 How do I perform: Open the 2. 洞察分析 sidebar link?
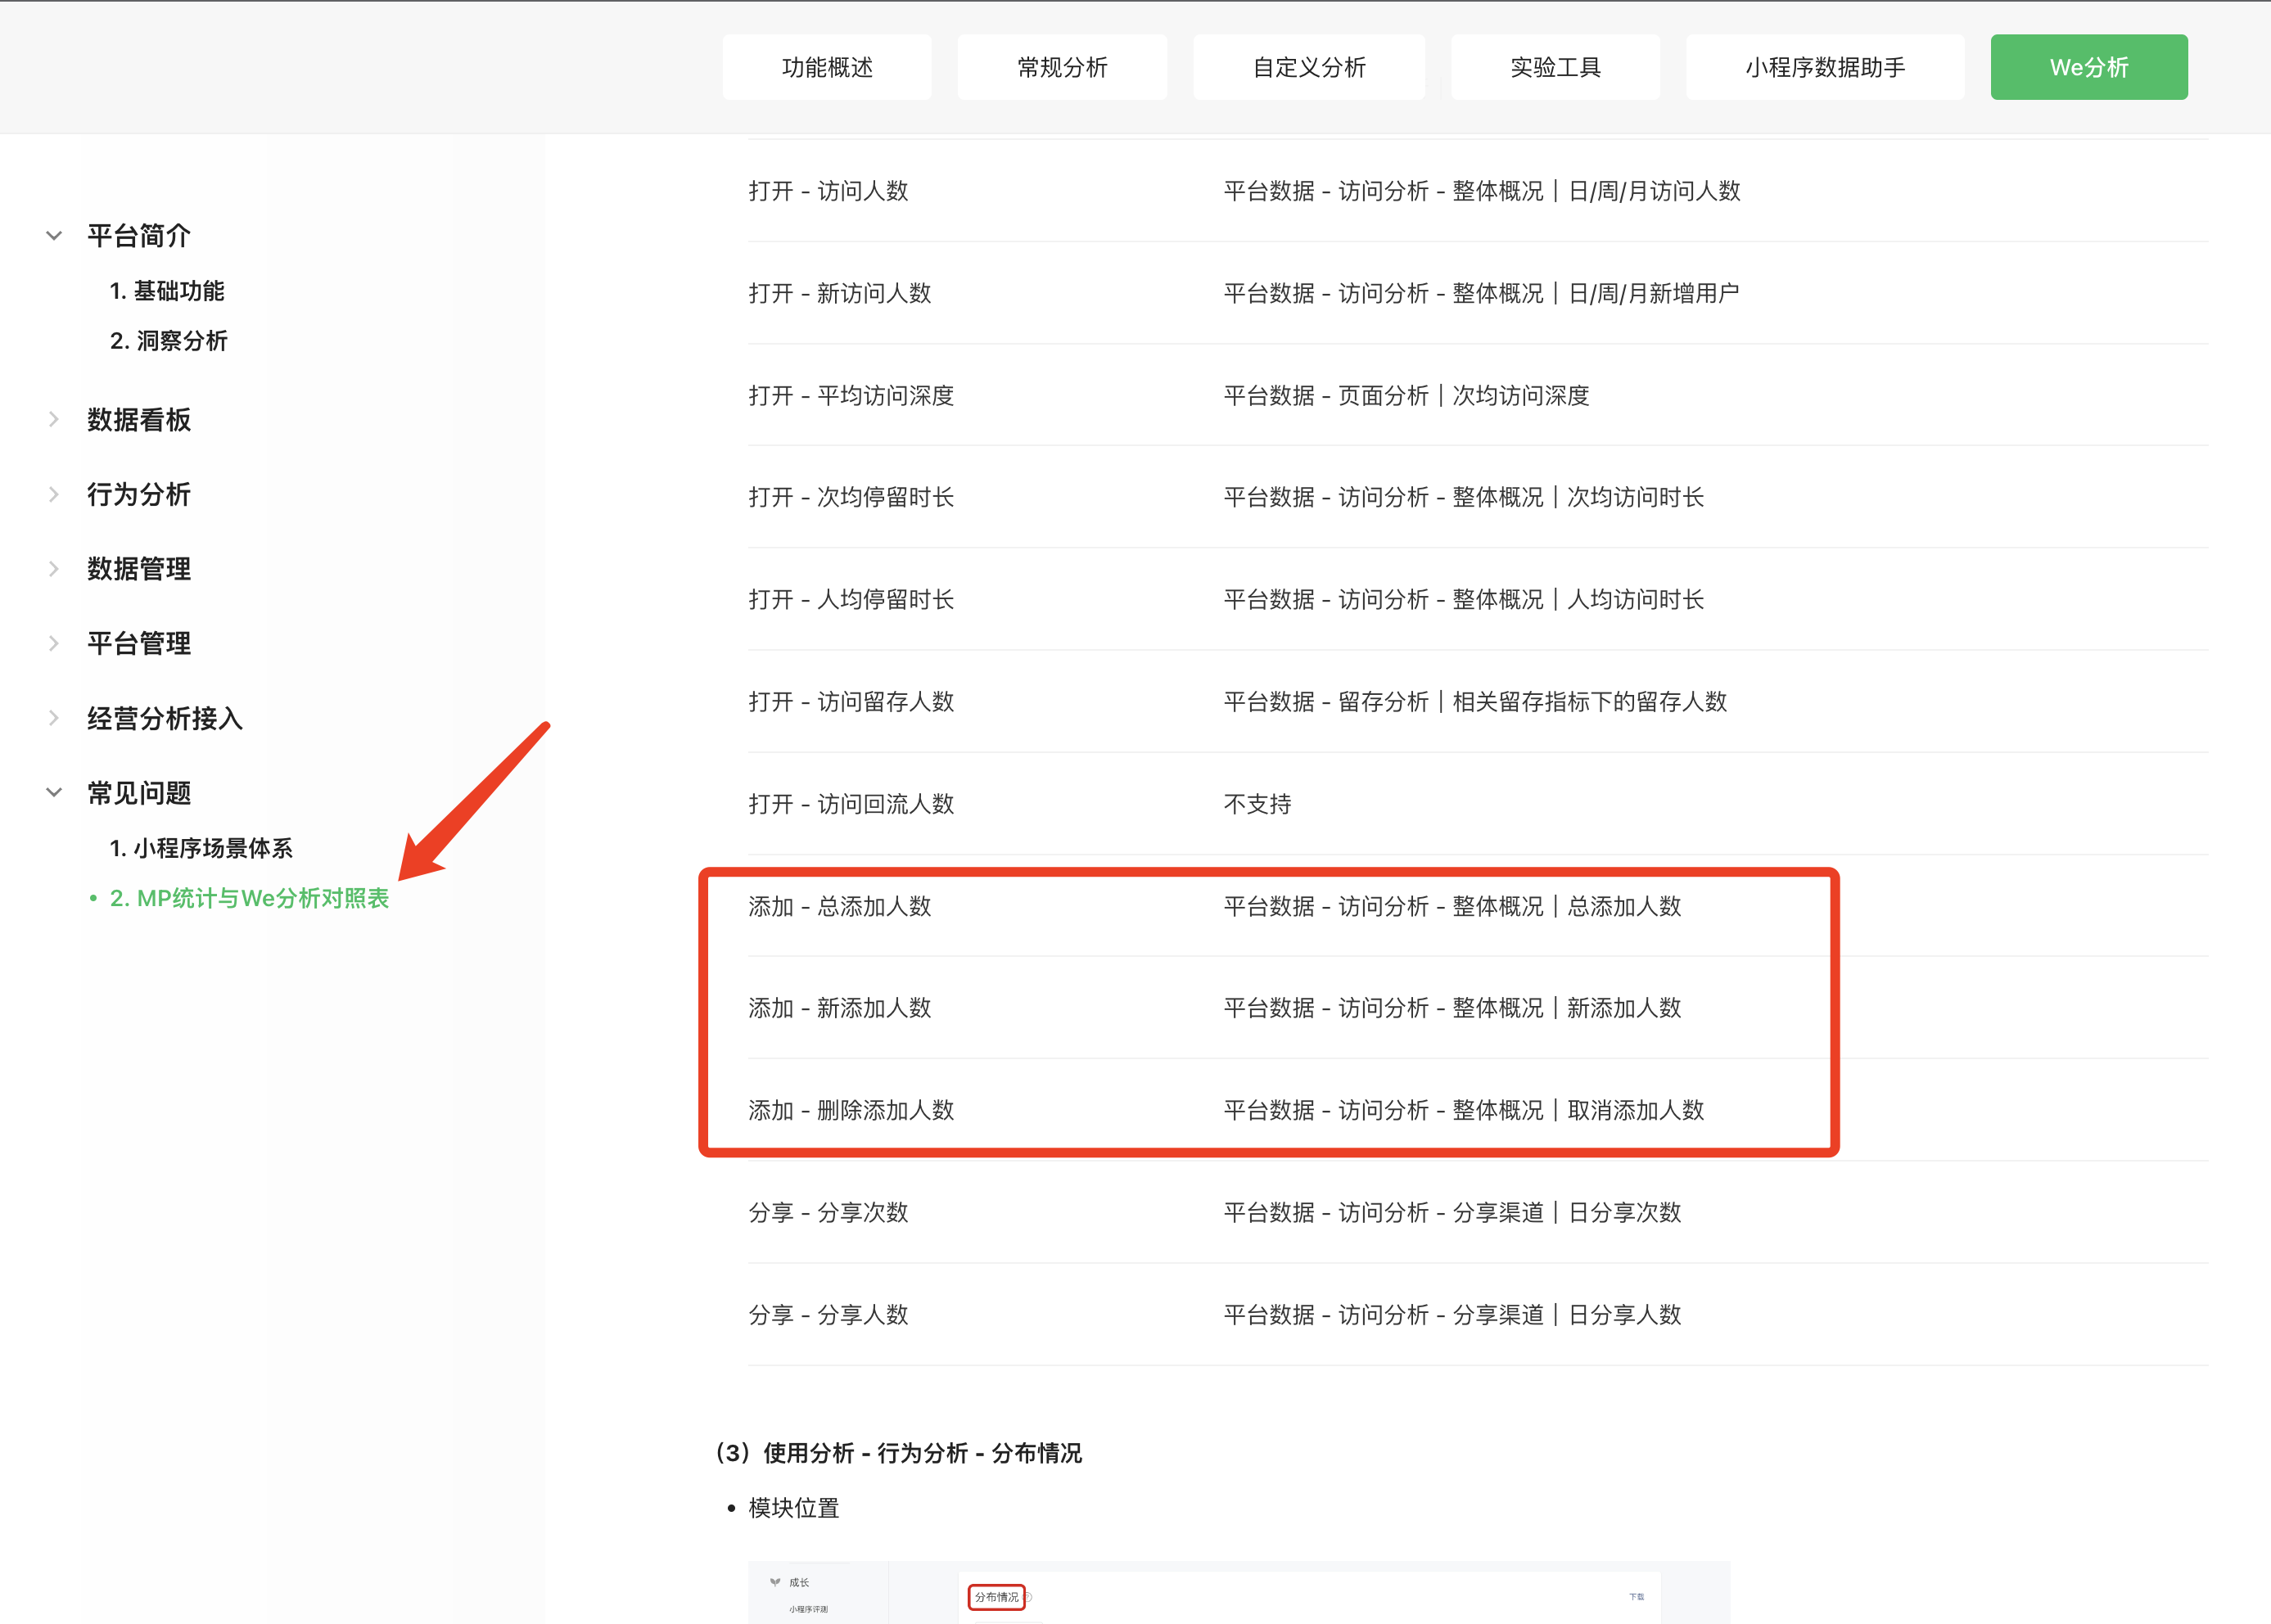169,341
